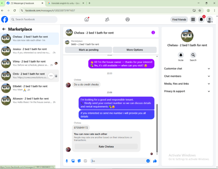Switch to translate english to urdu tab

point(66,3)
